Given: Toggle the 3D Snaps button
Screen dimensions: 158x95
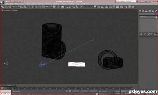Looking at the screenshot, I should click(x=66, y=7).
